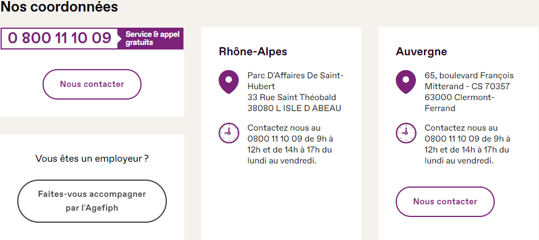Click the Parc D'Affaires De Saint-Hubert address text
539x240 pixels.
[x=295, y=81]
